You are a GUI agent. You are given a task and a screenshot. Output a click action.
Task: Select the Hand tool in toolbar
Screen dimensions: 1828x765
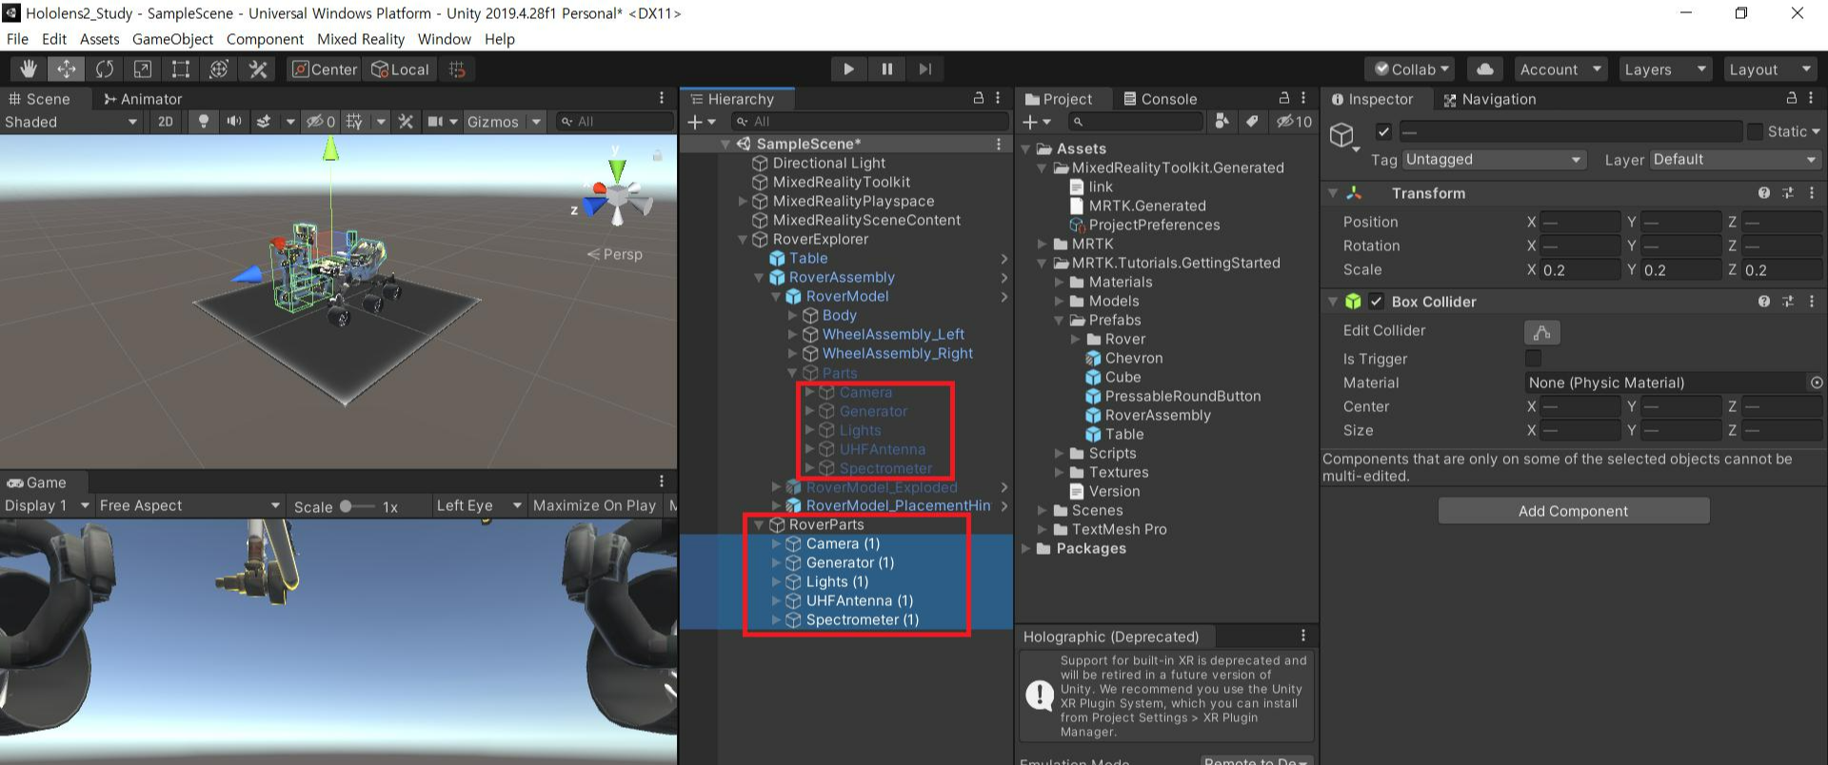(29, 69)
